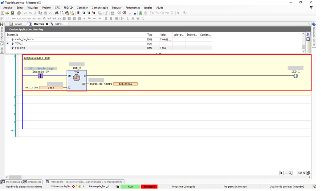Image resolution: width=321 pixels, height=191 pixels.
Task: Expand the TON_1 tree node
Action: 8,44
